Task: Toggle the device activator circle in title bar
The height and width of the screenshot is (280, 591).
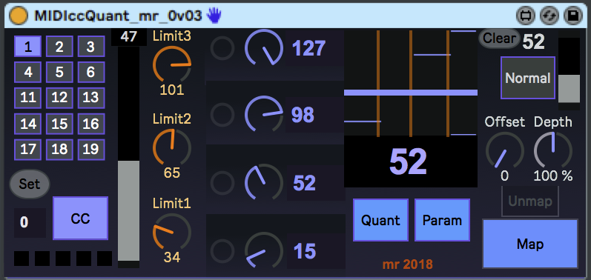Action: point(18,16)
